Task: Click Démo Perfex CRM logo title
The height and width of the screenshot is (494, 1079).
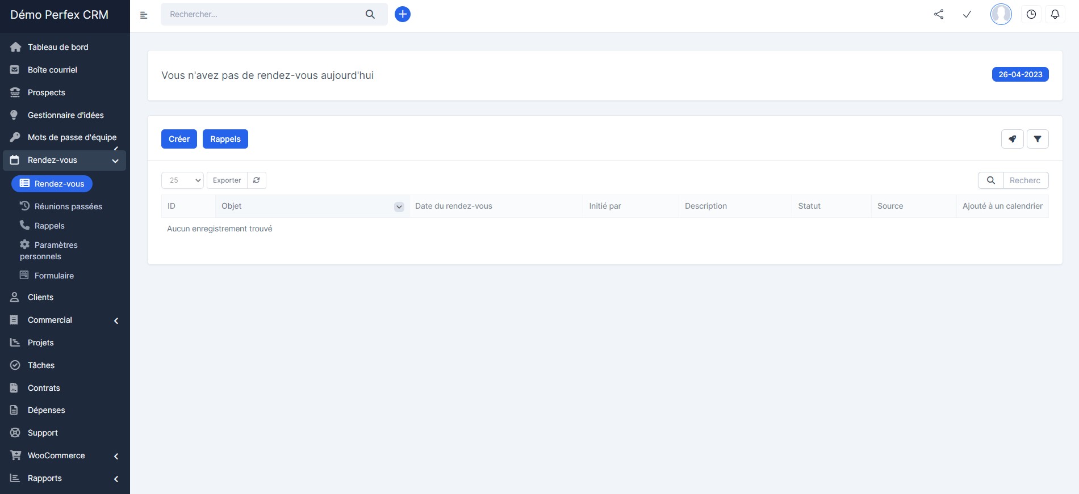Action: pos(59,15)
